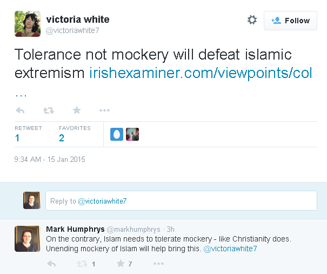Favorite Mark Humphrys's reply star
This screenshot has width=327, height=274.
[x=121, y=264]
